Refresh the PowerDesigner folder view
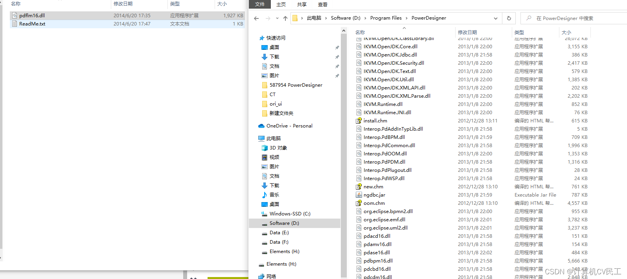Viewport: 627px width, 279px height. coord(509,18)
